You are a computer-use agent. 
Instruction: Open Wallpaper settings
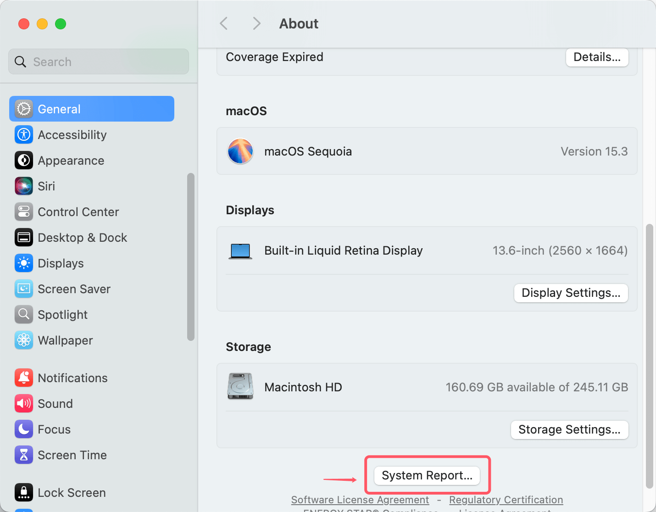(24, 340)
